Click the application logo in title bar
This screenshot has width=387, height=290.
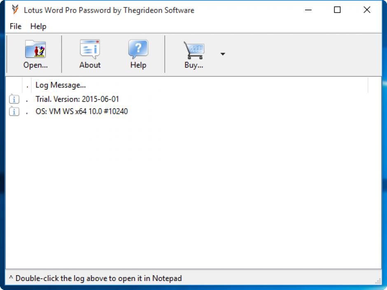pyautogui.click(x=15, y=10)
